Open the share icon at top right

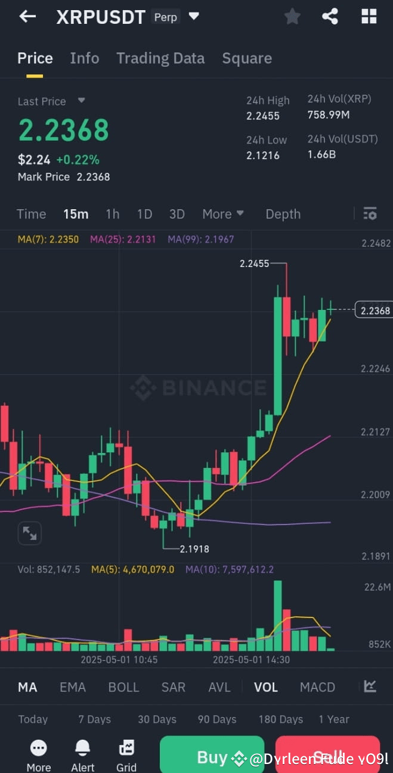pyautogui.click(x=330, y=16)
